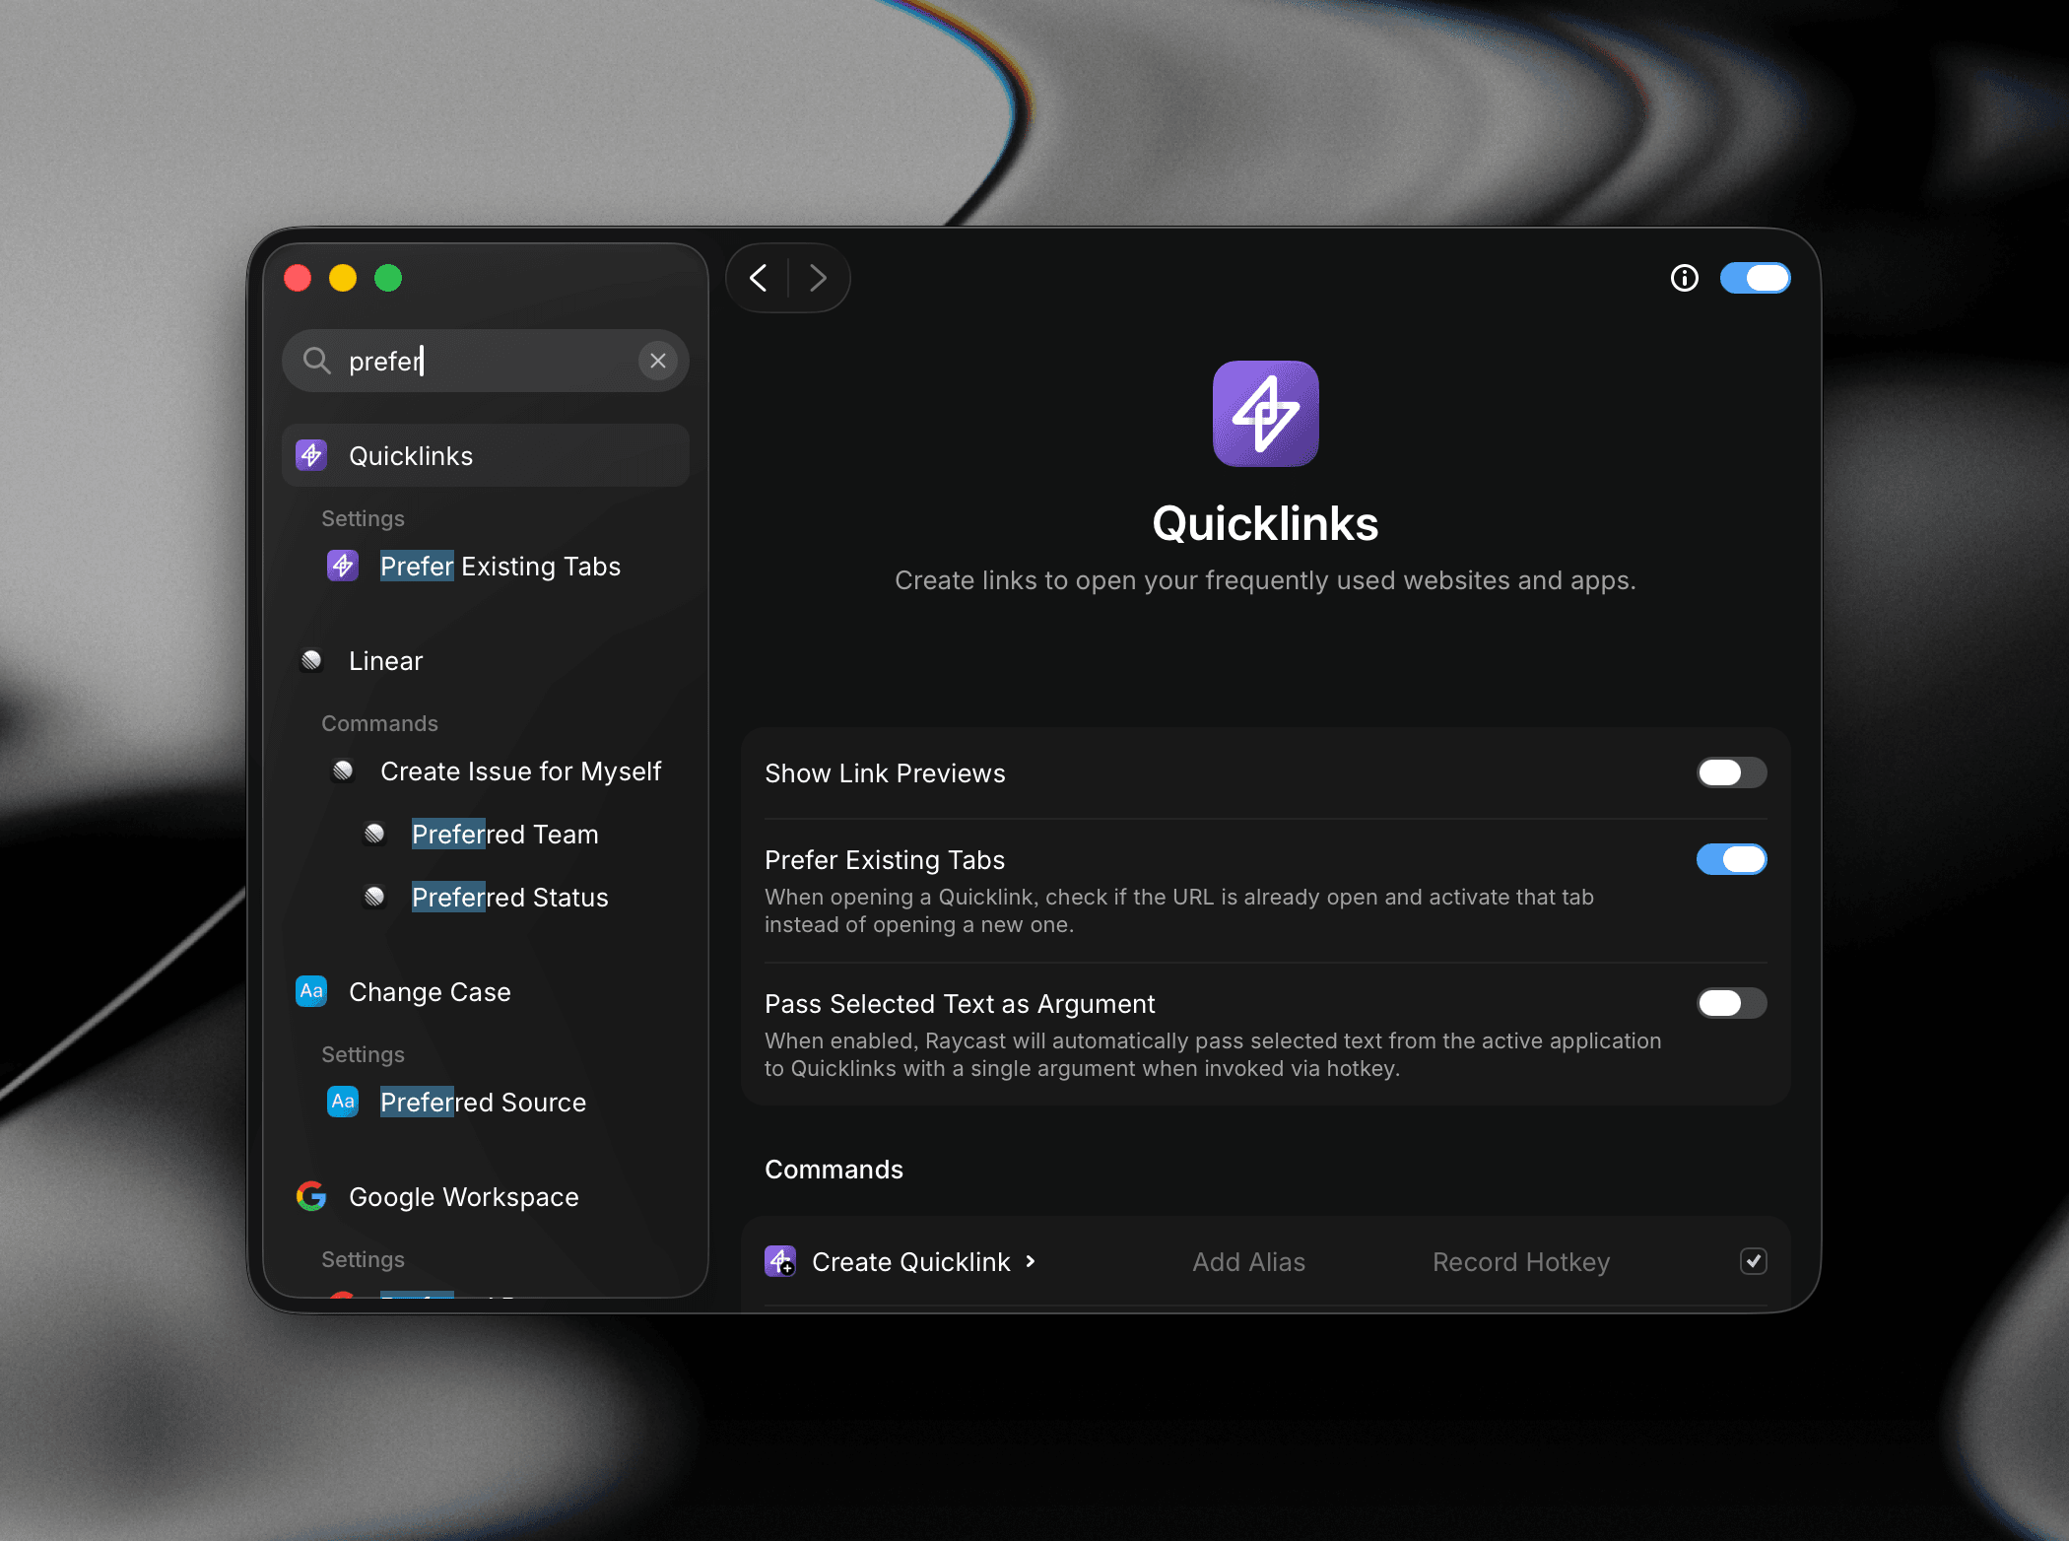Click the Settings label under Quicklinks
Viewport: 2069px width, 1541px height.
click(363, 518)
